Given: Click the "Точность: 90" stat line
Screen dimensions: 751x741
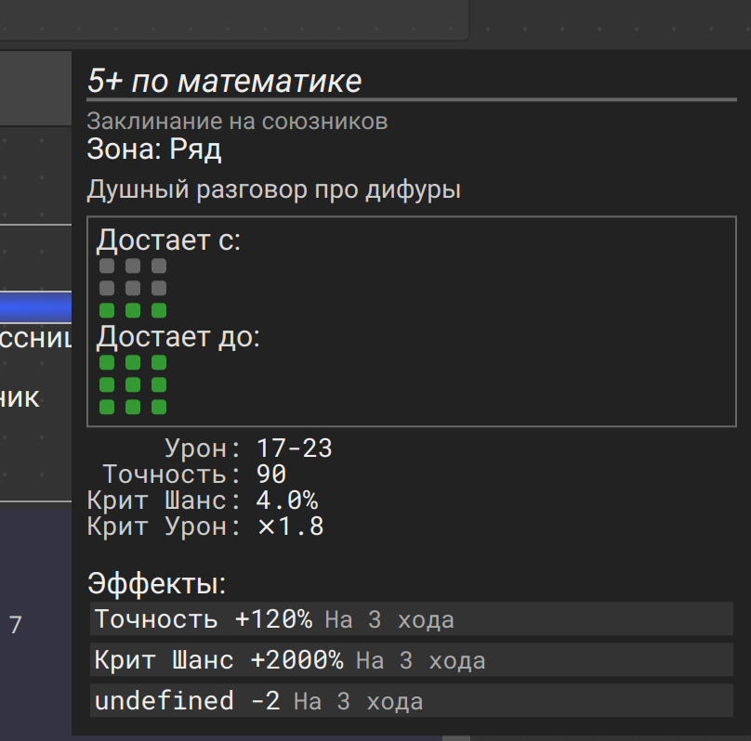Looking at the screenshot, I should pos(194,474).
